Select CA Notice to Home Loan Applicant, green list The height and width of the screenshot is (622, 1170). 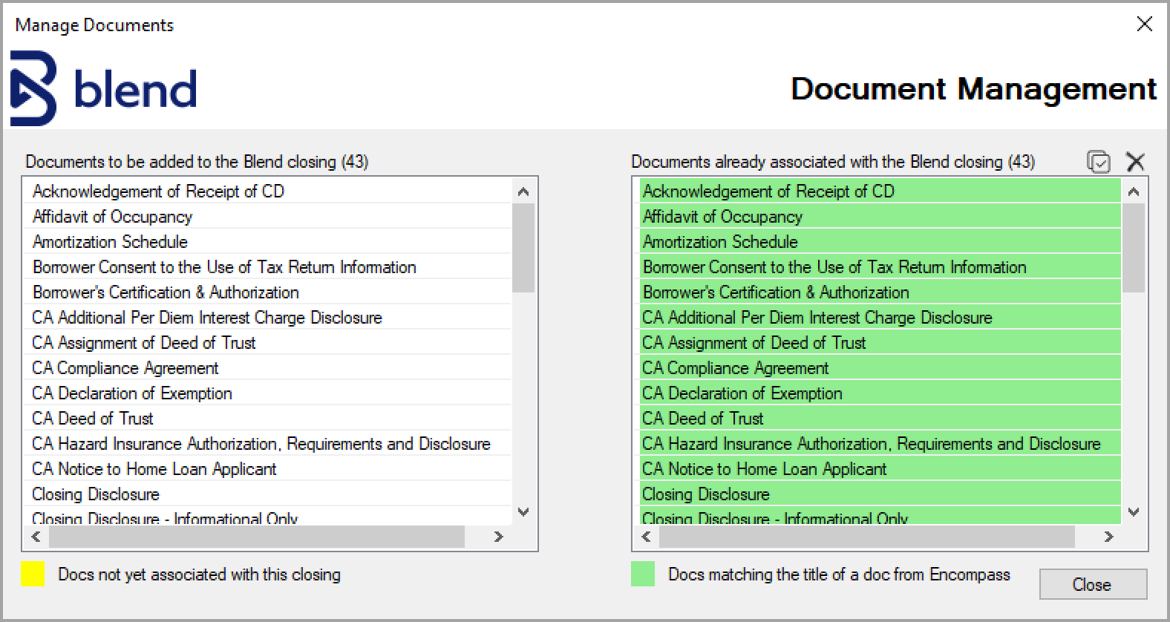tap(880, 469)
